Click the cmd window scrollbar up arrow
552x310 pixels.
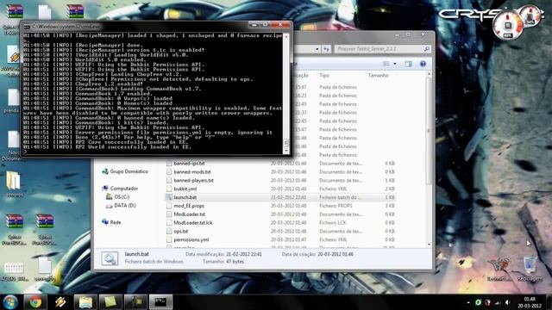click(286, 36)
